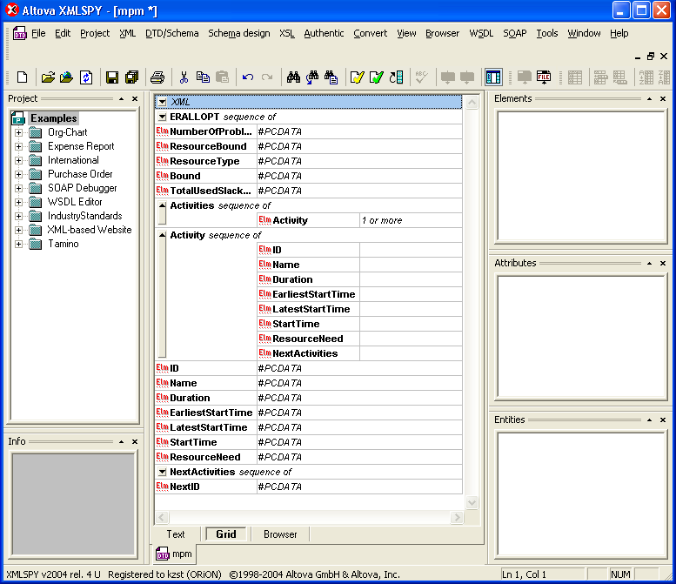The width and height of the screenshot is (676, 584).
Task: Close the Info panel
Action: [135, 441]
